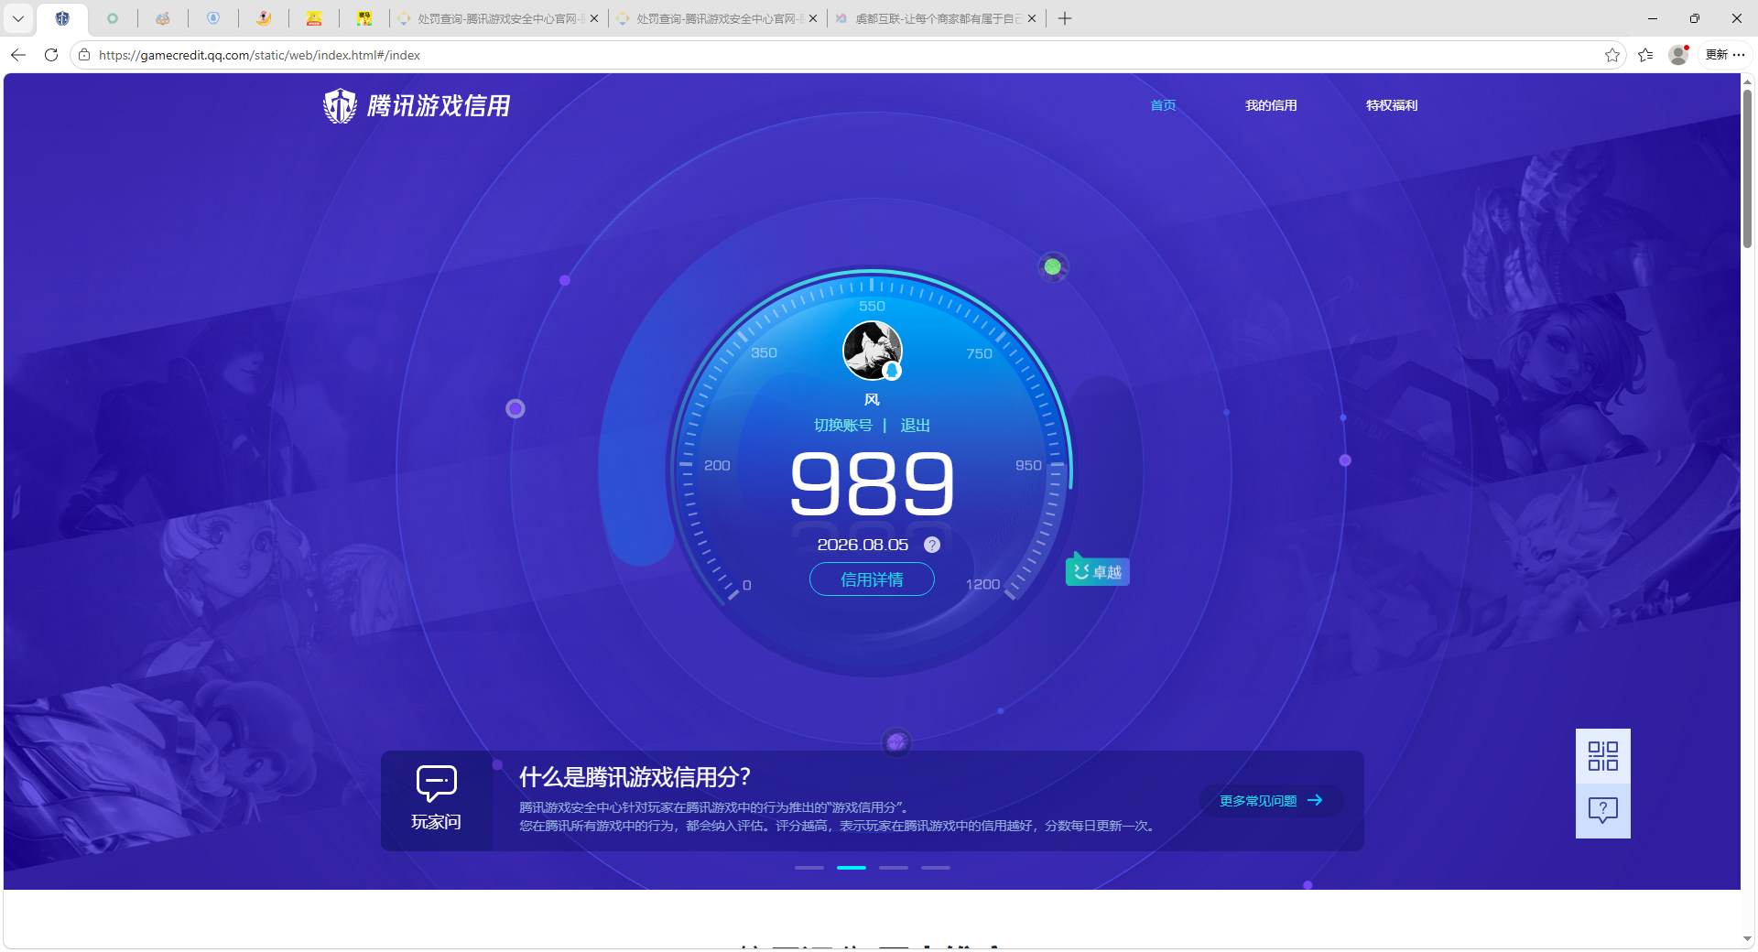1758x952 pixels.
Task: Open a new browser tab
Action: click(1065, 18)
